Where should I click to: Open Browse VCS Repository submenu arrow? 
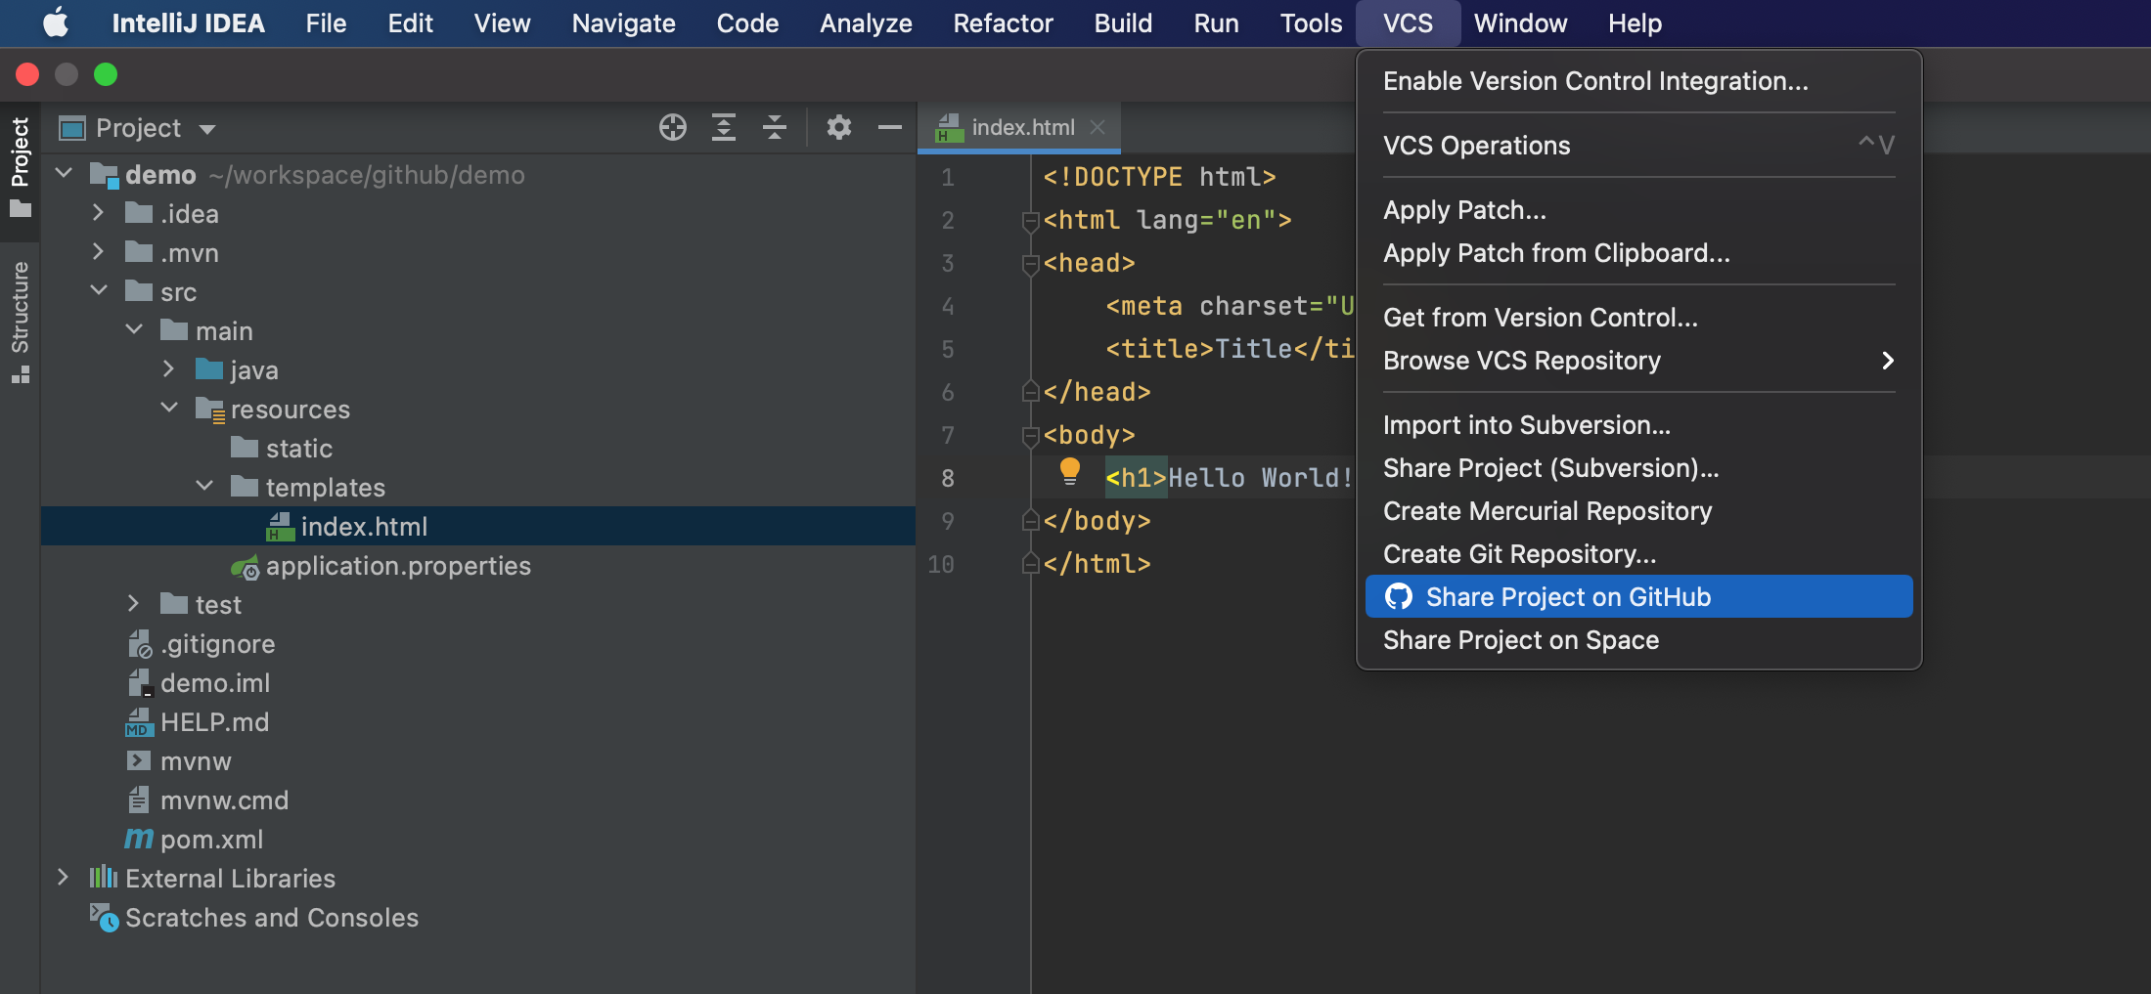point(1888,361)
